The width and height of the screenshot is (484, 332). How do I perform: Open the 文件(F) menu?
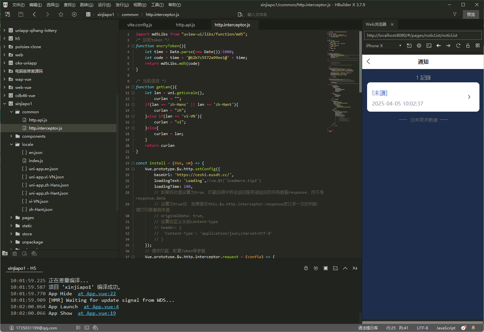tap(18, 5)
